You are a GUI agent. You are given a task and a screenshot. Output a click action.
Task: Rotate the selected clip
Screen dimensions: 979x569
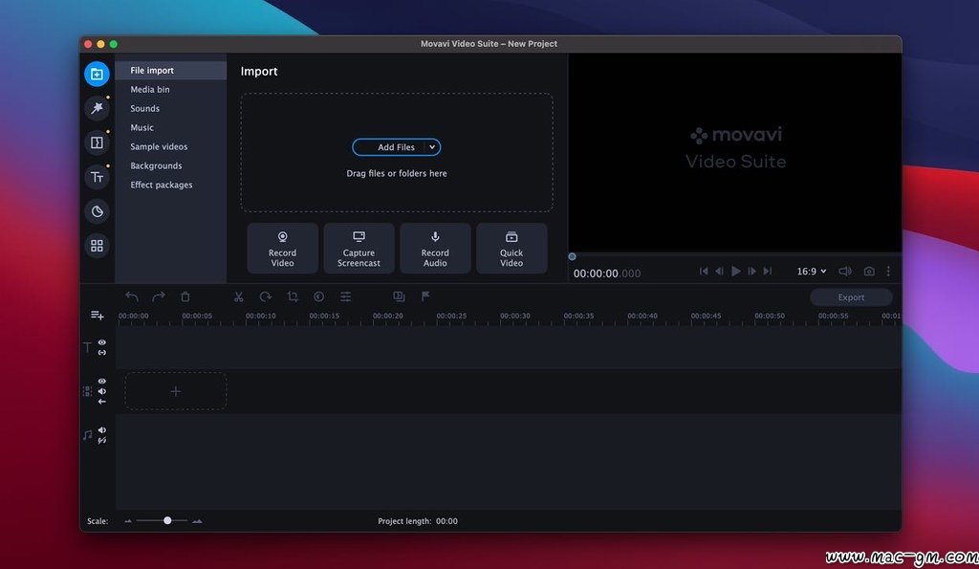266,296
